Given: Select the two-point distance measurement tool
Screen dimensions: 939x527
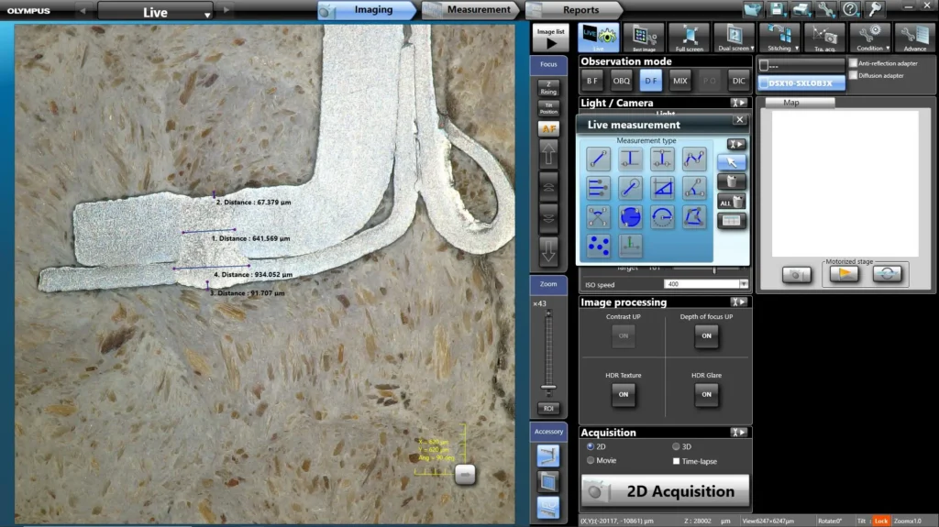Looking at the screenshot, I should 598,159.
